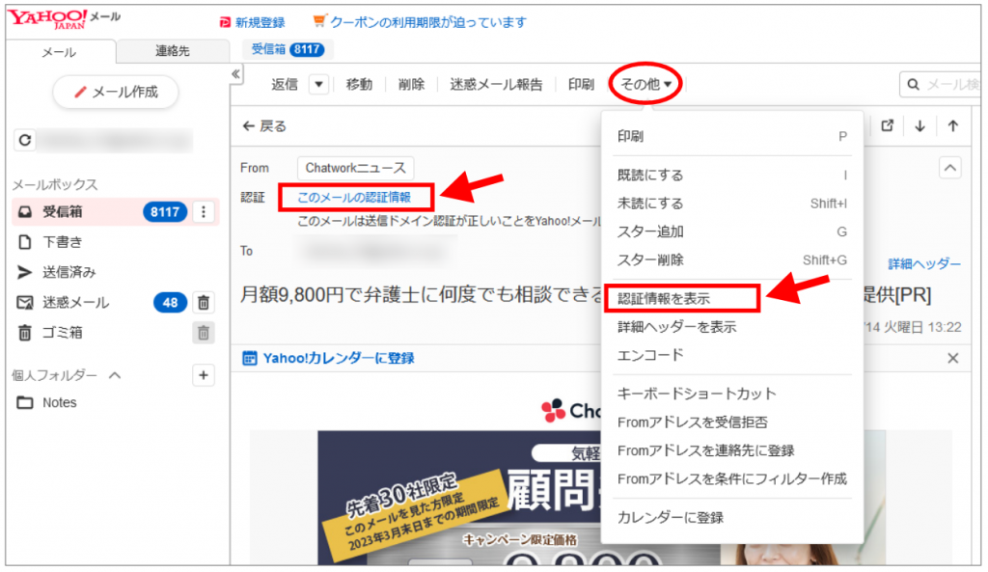Open the 返信 dropdown arrow

318,85
